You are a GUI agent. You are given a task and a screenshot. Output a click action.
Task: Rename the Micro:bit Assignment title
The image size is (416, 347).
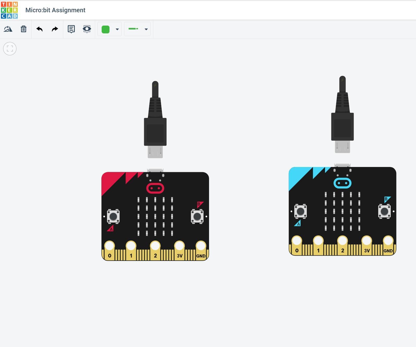(55, 10)
